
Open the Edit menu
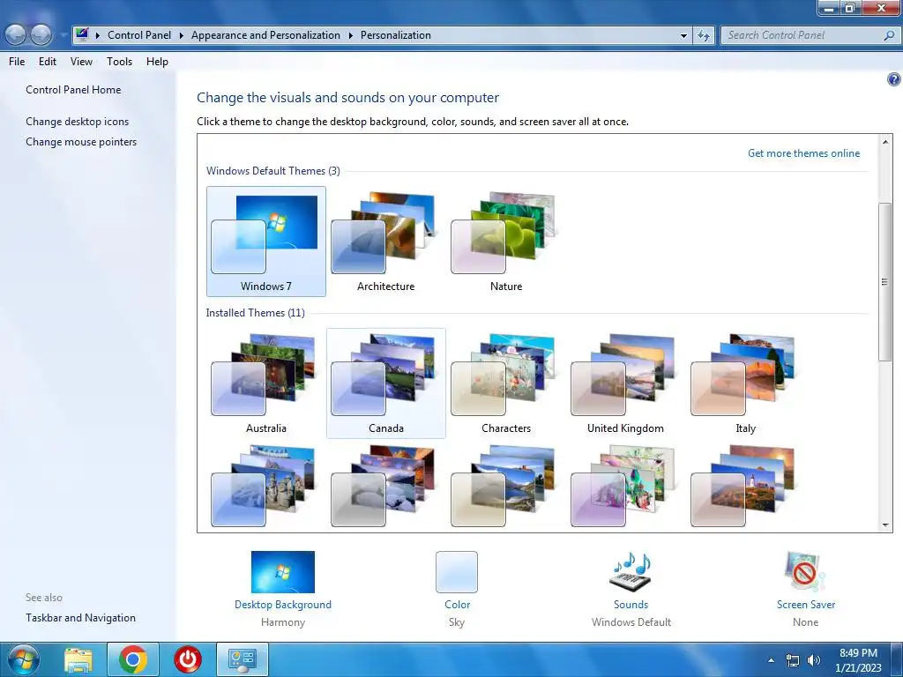pyautogui.click(x=48, y=62)
